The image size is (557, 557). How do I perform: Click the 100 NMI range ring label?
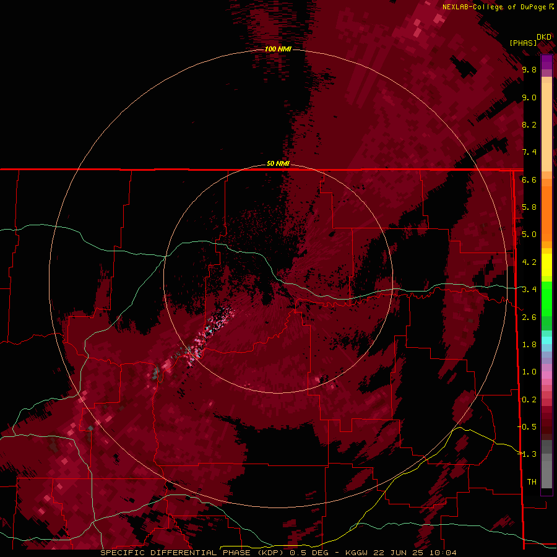pos(278,49)
